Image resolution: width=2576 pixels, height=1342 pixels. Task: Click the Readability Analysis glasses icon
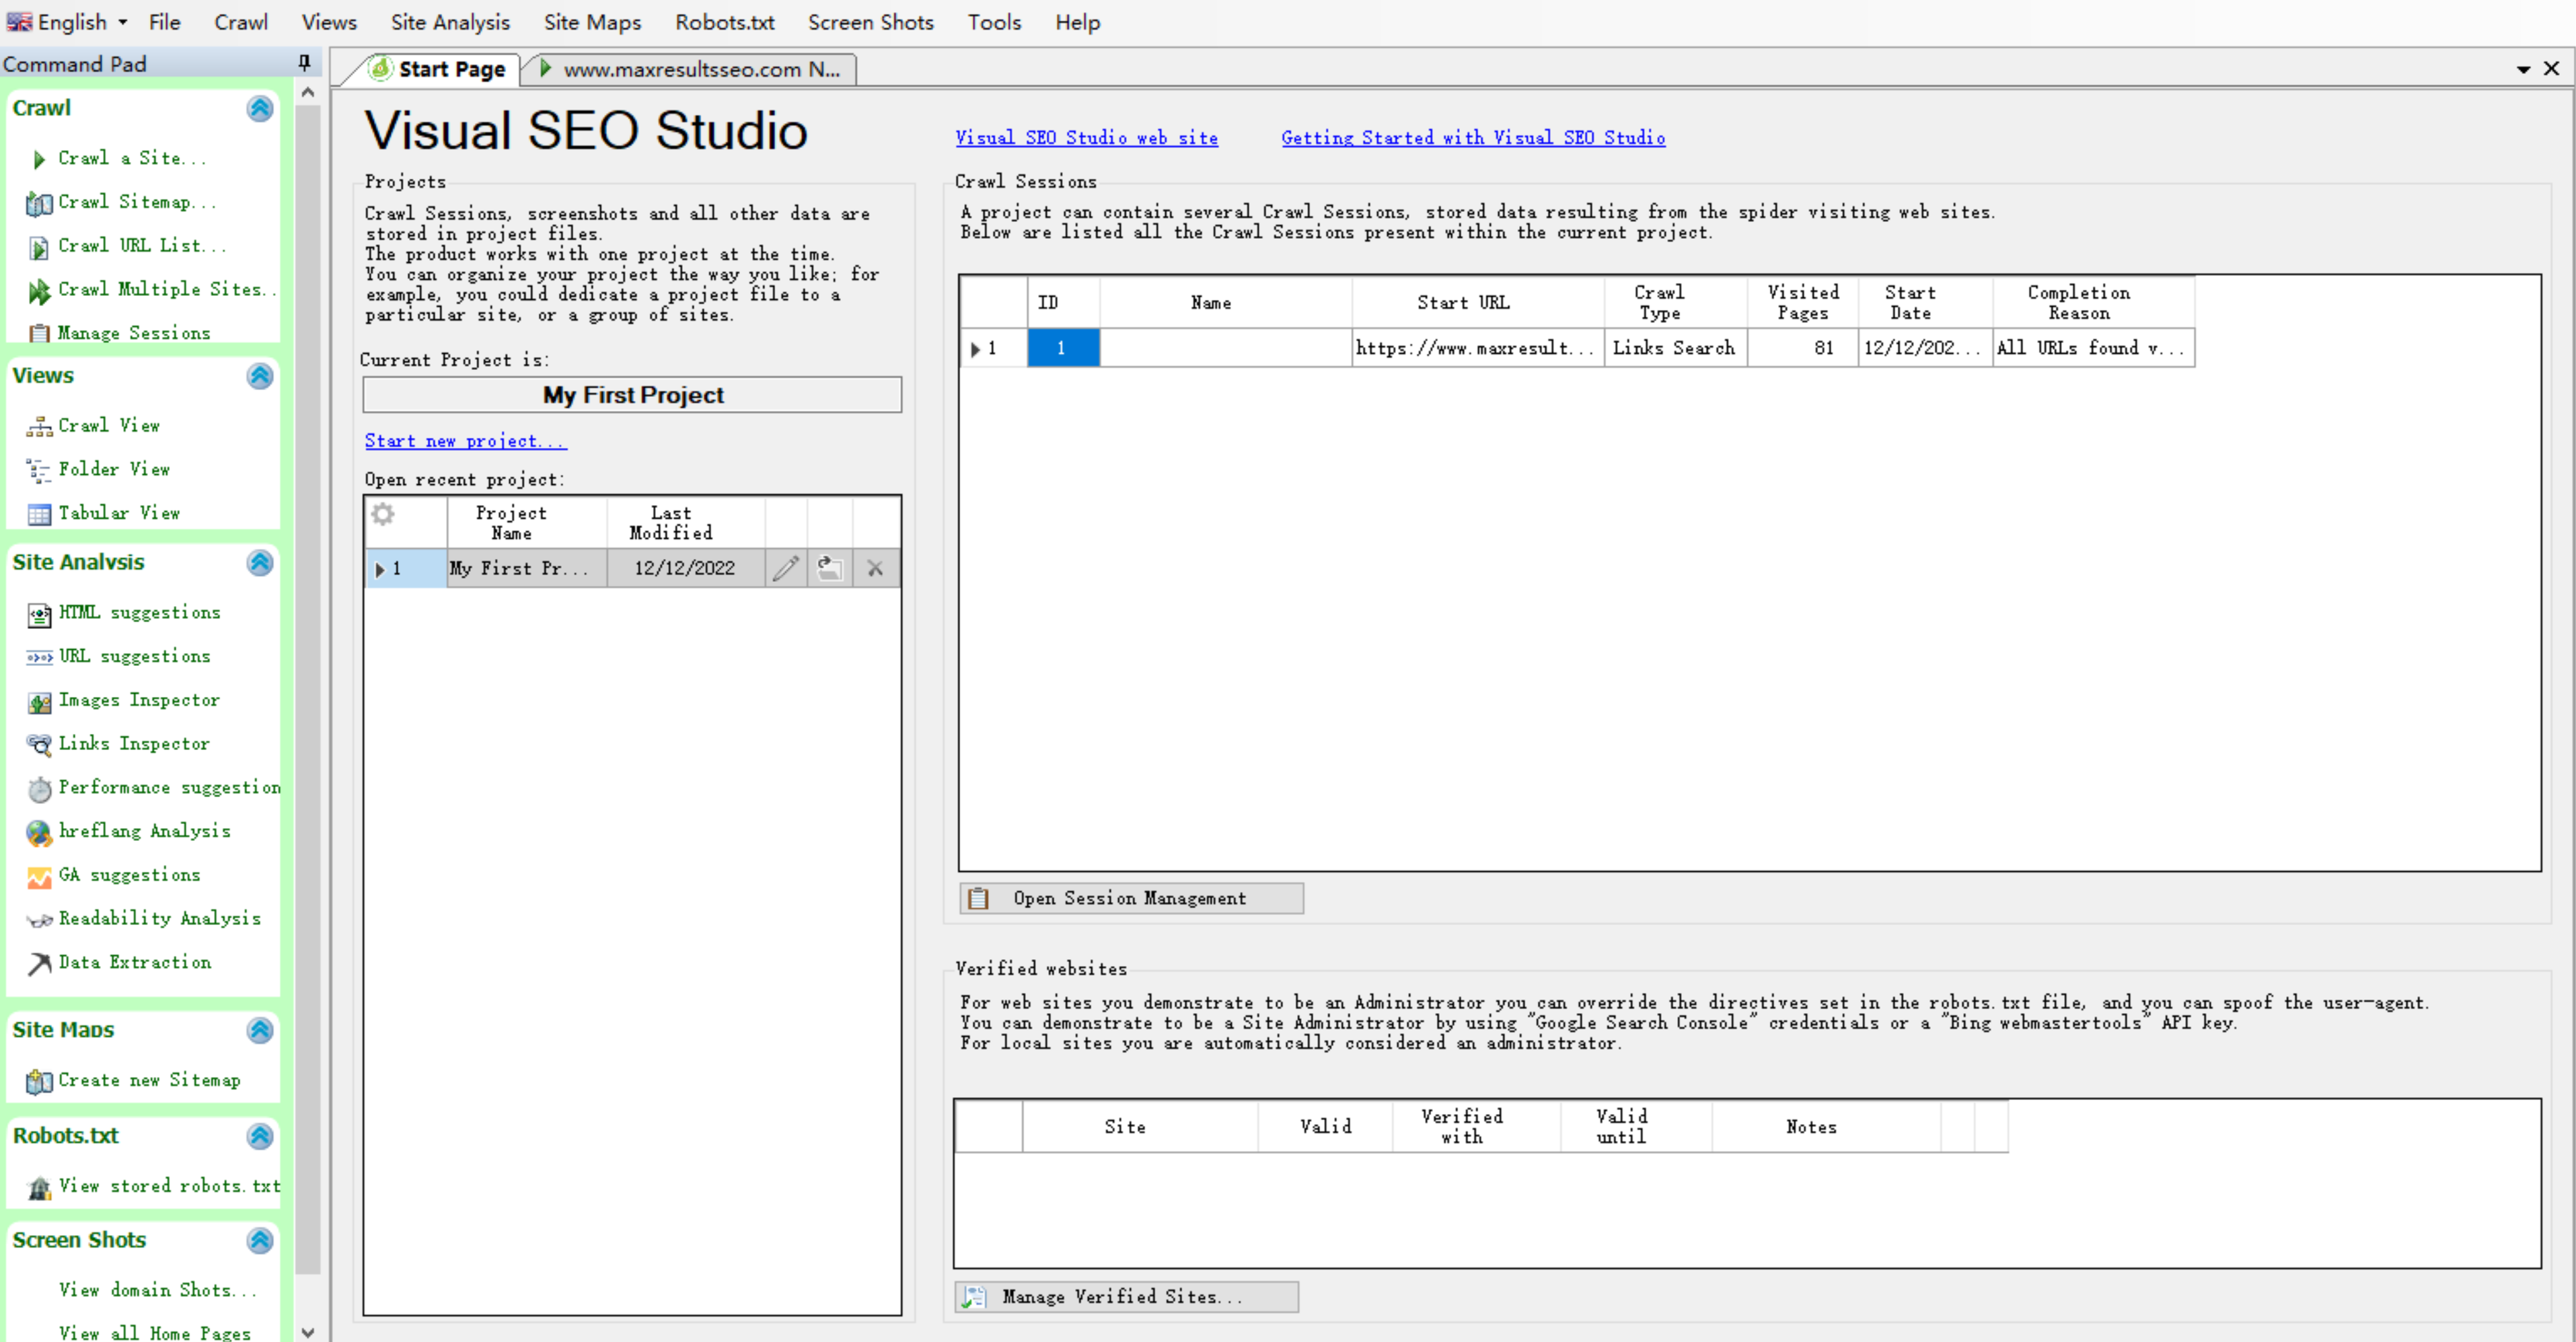[x=39, y=920]
